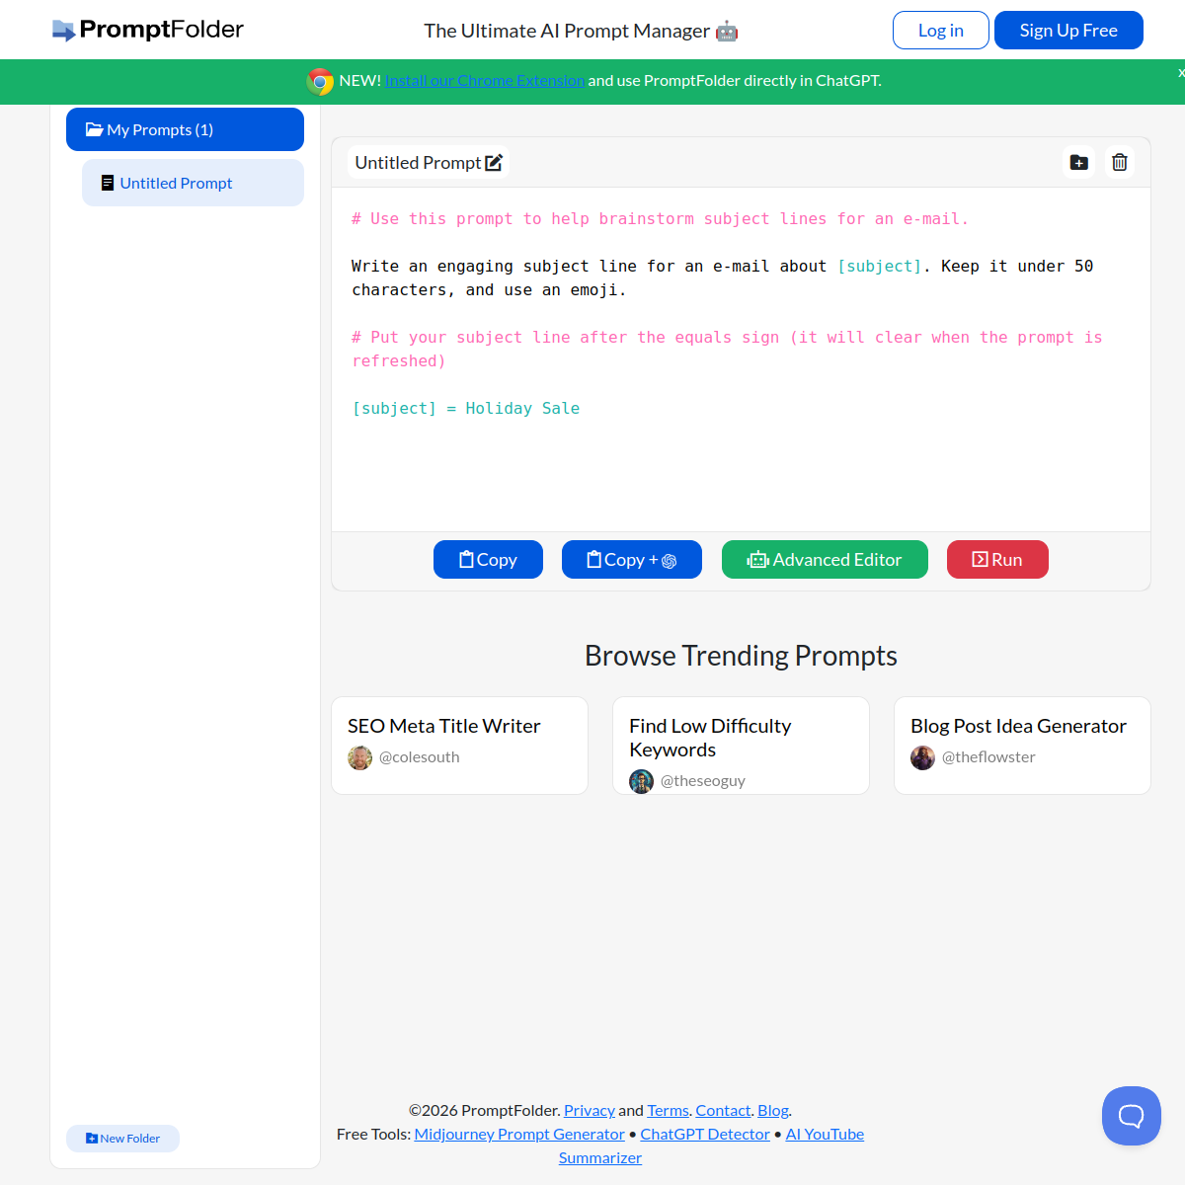The width and height of the screenshot is (1185, 1185).
Task: Open the SEO Meta Title Writer prompt
Action: [x=444, y=726]
